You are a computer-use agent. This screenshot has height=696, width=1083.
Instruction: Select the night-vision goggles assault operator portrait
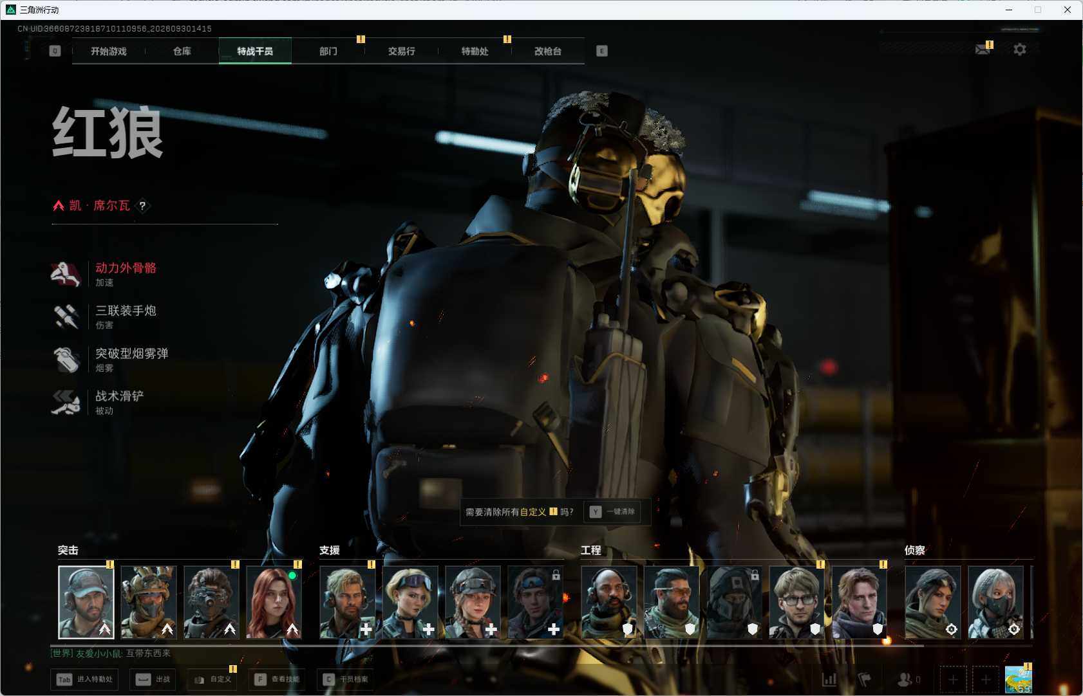pos(212,602)
